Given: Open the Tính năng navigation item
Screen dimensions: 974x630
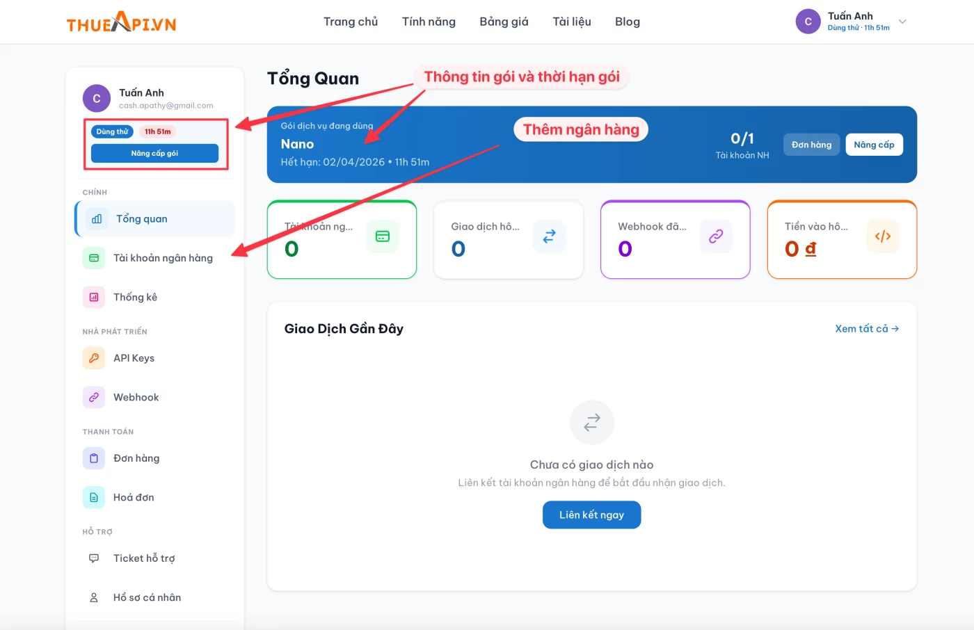Looking at the screenshot, I should (429, 22).
